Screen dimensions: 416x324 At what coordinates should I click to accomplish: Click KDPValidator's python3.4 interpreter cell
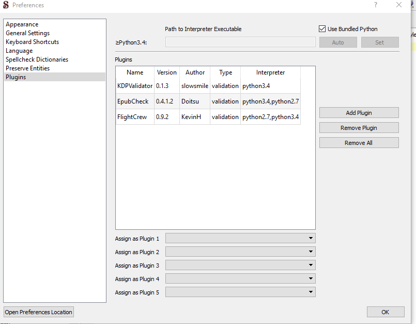coord(270,86)
